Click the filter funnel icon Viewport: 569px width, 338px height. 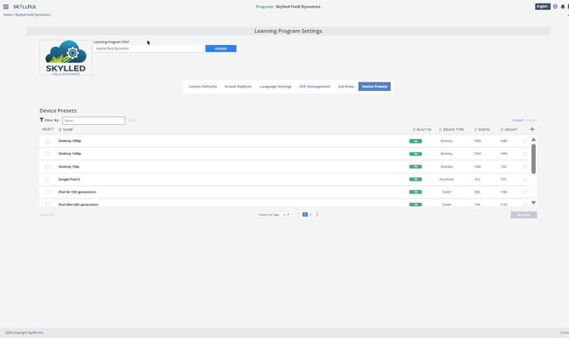(42, 120)
